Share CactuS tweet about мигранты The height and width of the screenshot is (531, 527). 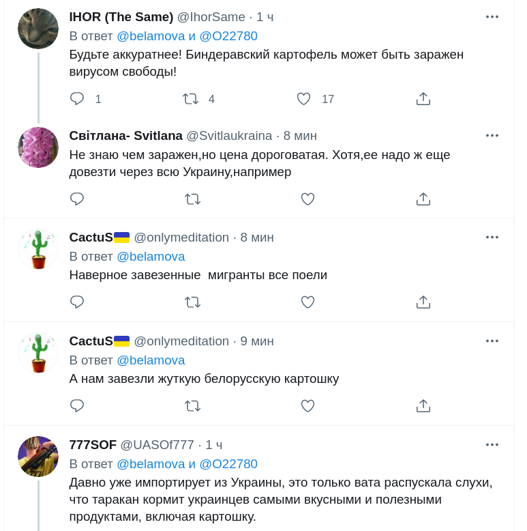pos(423,302)
